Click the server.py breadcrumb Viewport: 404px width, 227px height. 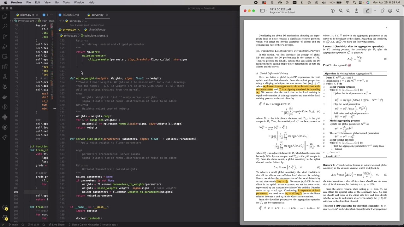(75, 21)
